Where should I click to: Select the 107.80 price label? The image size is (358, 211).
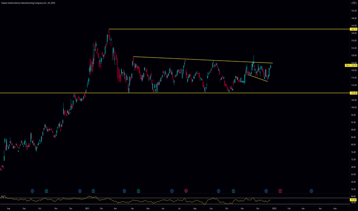point(354,93)
